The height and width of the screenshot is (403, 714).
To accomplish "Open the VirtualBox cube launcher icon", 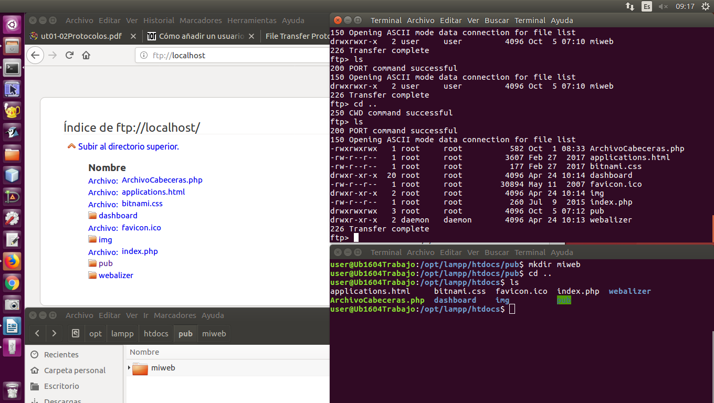I will point(12,175).
